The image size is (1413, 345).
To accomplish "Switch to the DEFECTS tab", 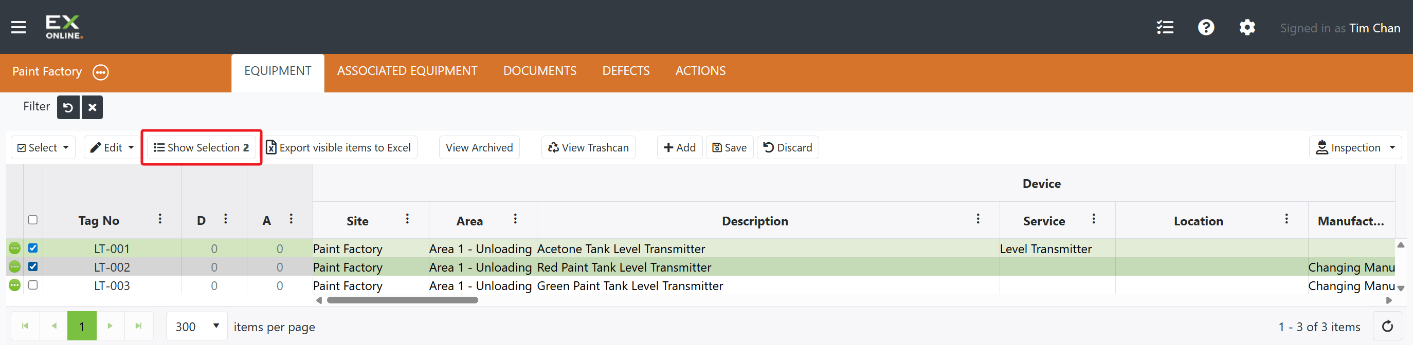I will pos(626,71).
